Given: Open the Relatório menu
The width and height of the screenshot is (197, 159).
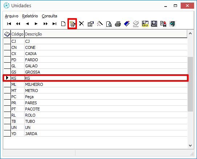Looking at the screenshot, I should (x=30, y=16).
